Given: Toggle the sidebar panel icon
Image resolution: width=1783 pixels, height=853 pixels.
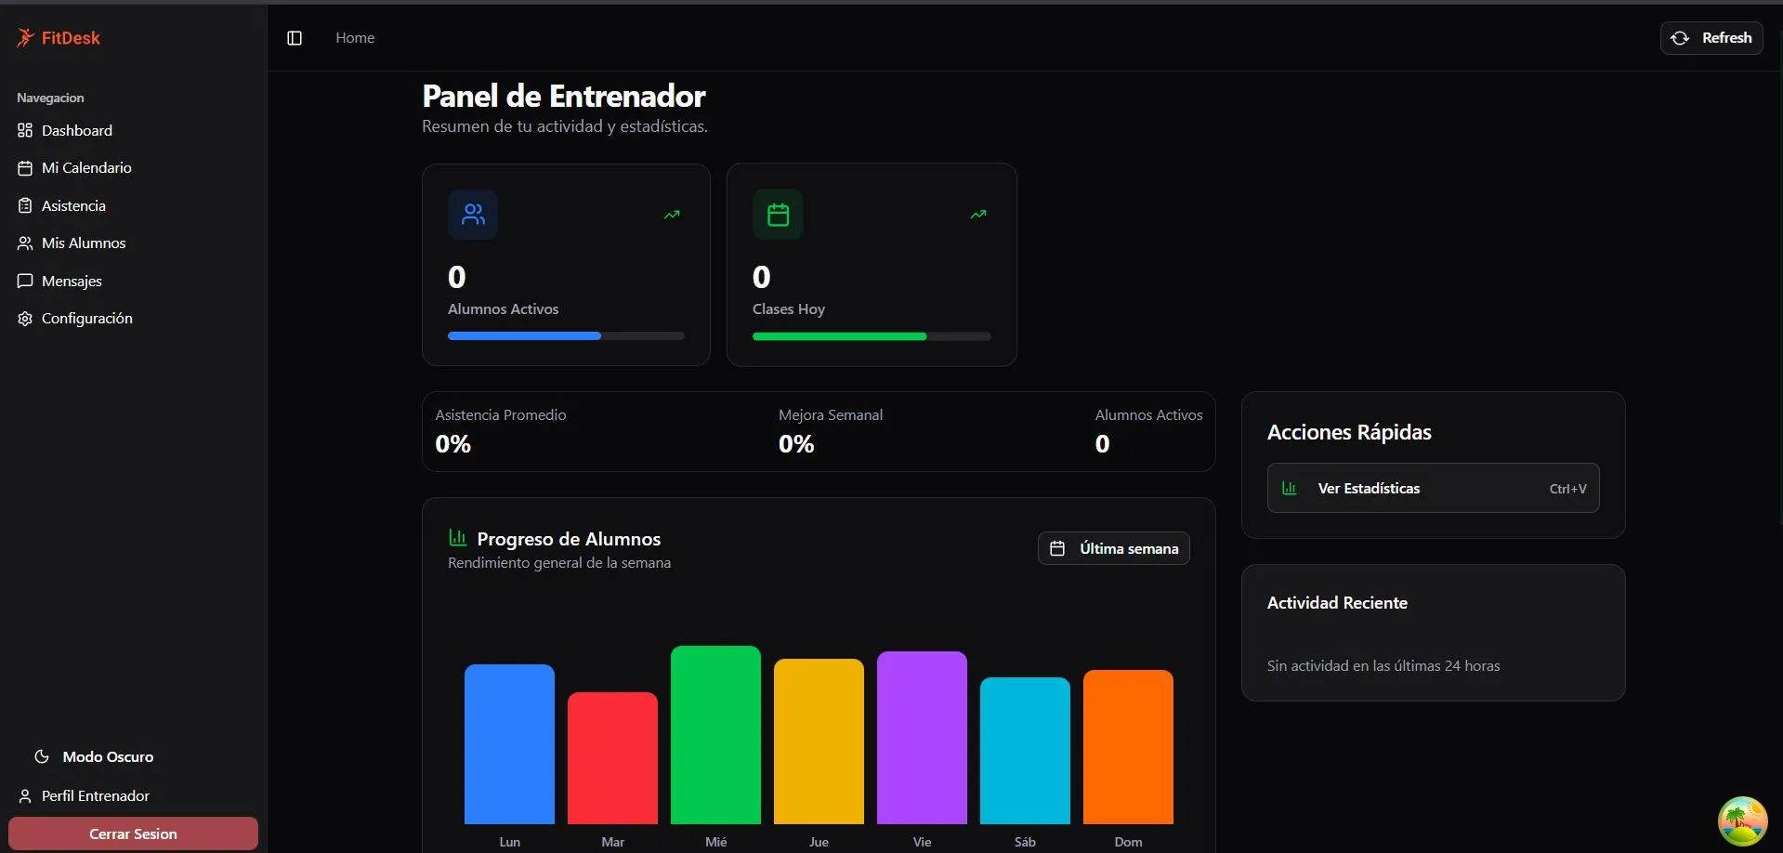Looking at the screenshot, I should [295, 38].
